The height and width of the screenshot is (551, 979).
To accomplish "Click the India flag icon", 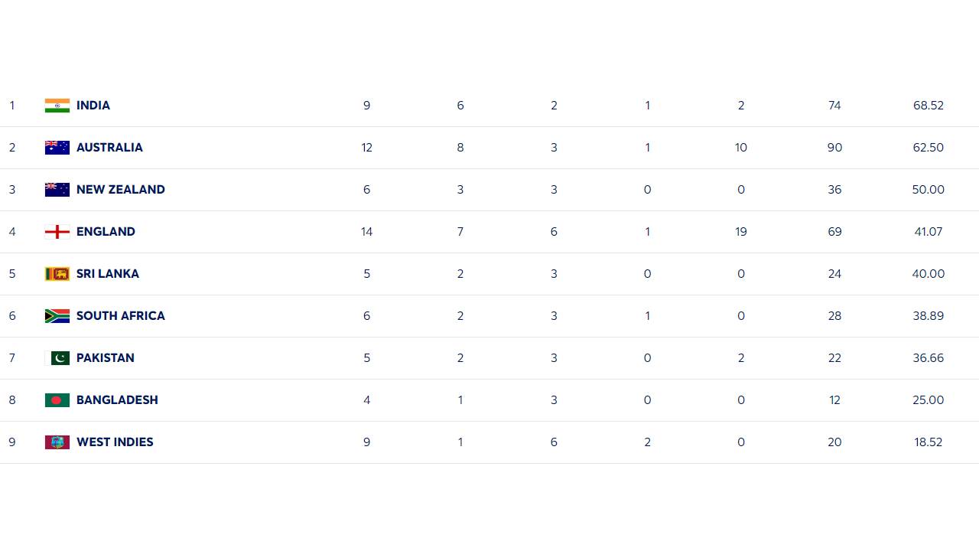I will coord(57,106).
